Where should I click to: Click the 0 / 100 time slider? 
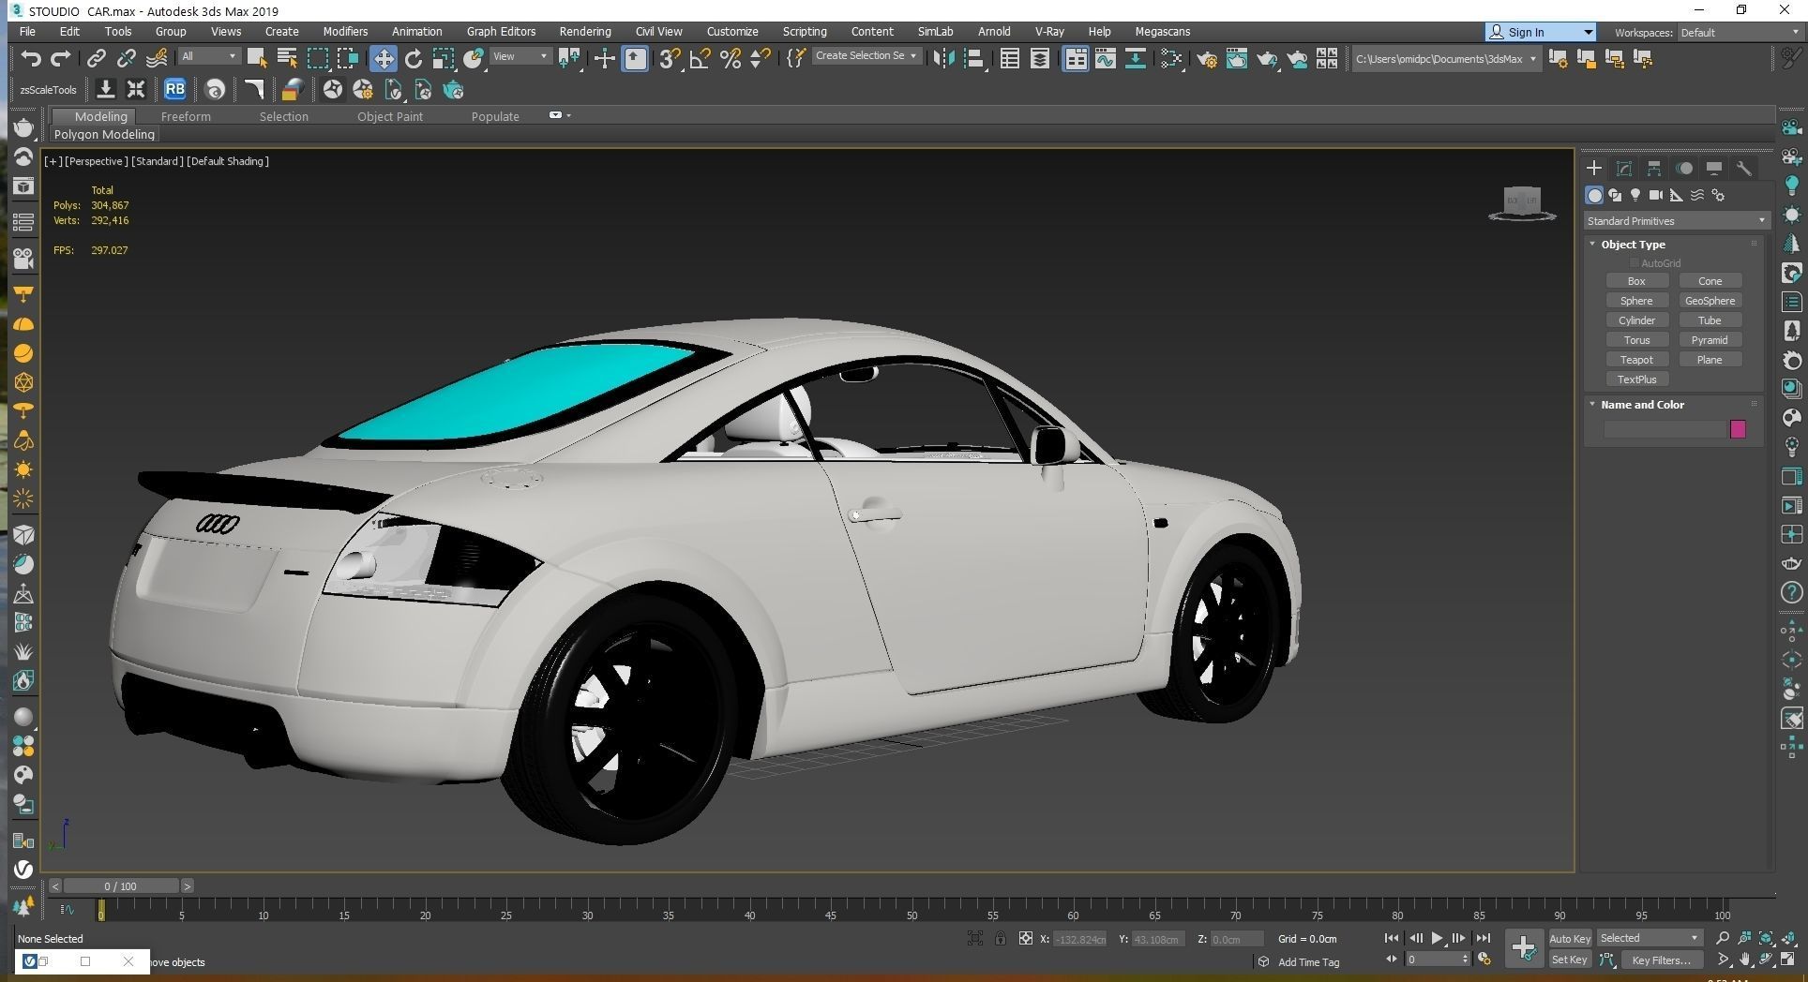120,886
